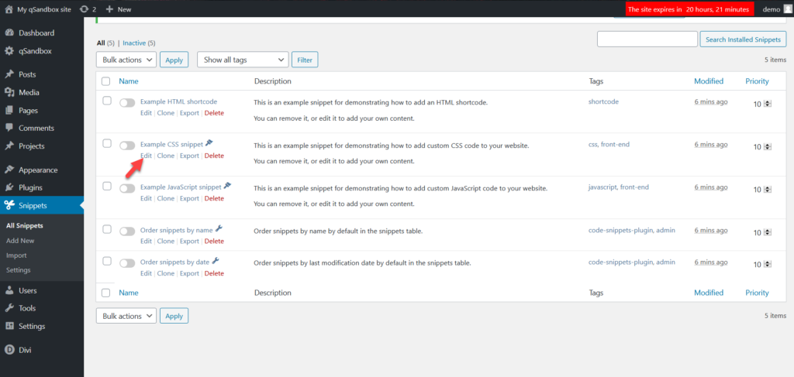Click the bottom Apply button
The width and height of the screenshot is (794, 377).
click(174, 316)
